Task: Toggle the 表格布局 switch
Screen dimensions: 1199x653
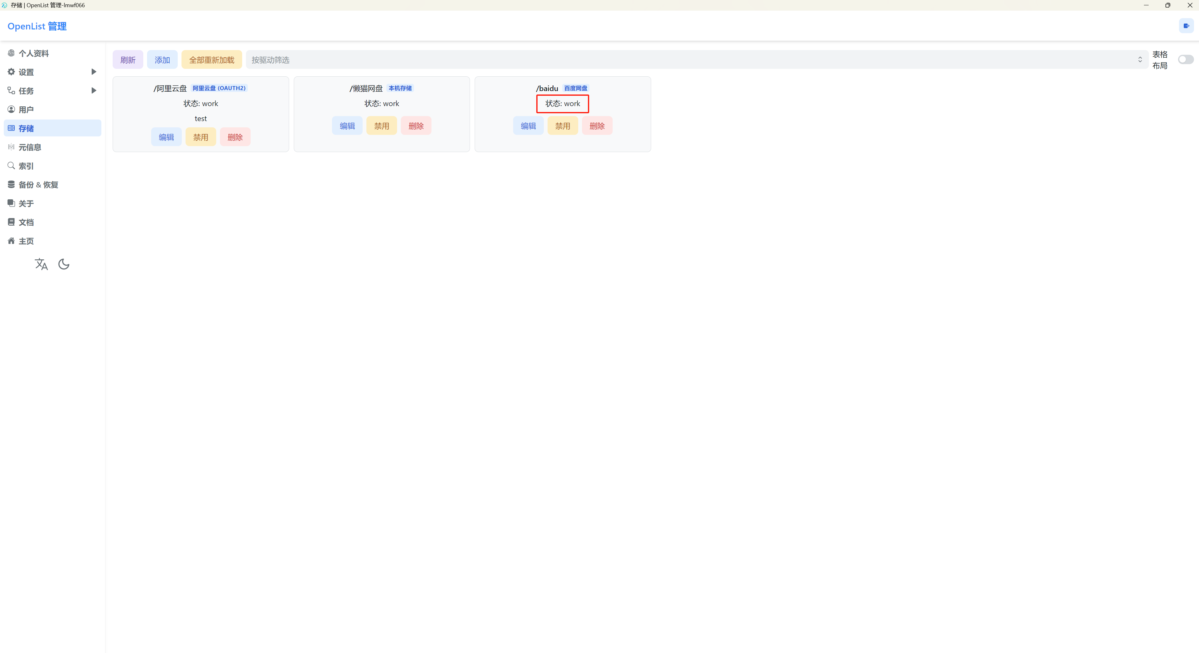Action: point(1186,59)
